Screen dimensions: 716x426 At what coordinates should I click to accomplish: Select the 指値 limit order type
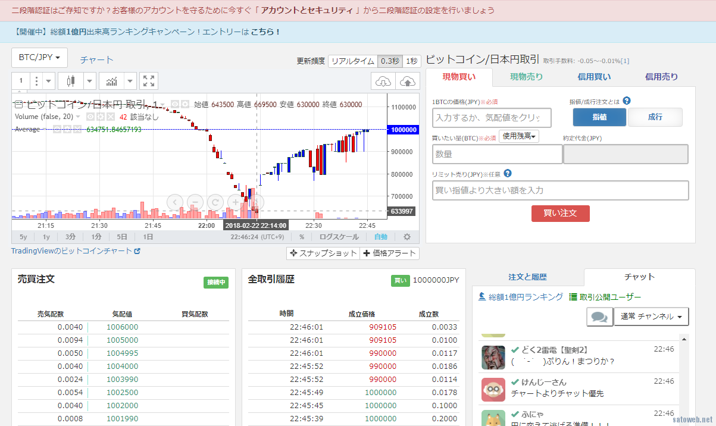tap(599, 117)
